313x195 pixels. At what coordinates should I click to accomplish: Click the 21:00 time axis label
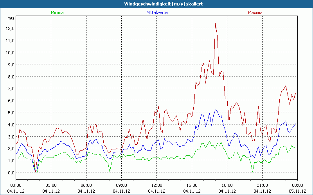click(x=262, y=186)
